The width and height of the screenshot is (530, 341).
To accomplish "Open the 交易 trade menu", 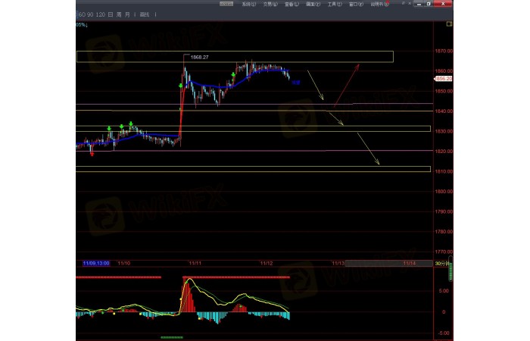I will click(x=270, y=4).
